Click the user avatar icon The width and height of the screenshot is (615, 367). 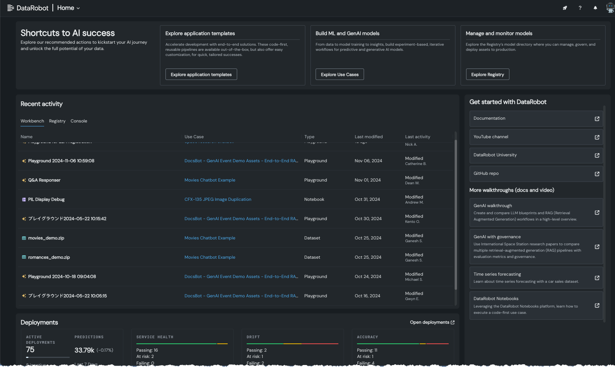610,8
